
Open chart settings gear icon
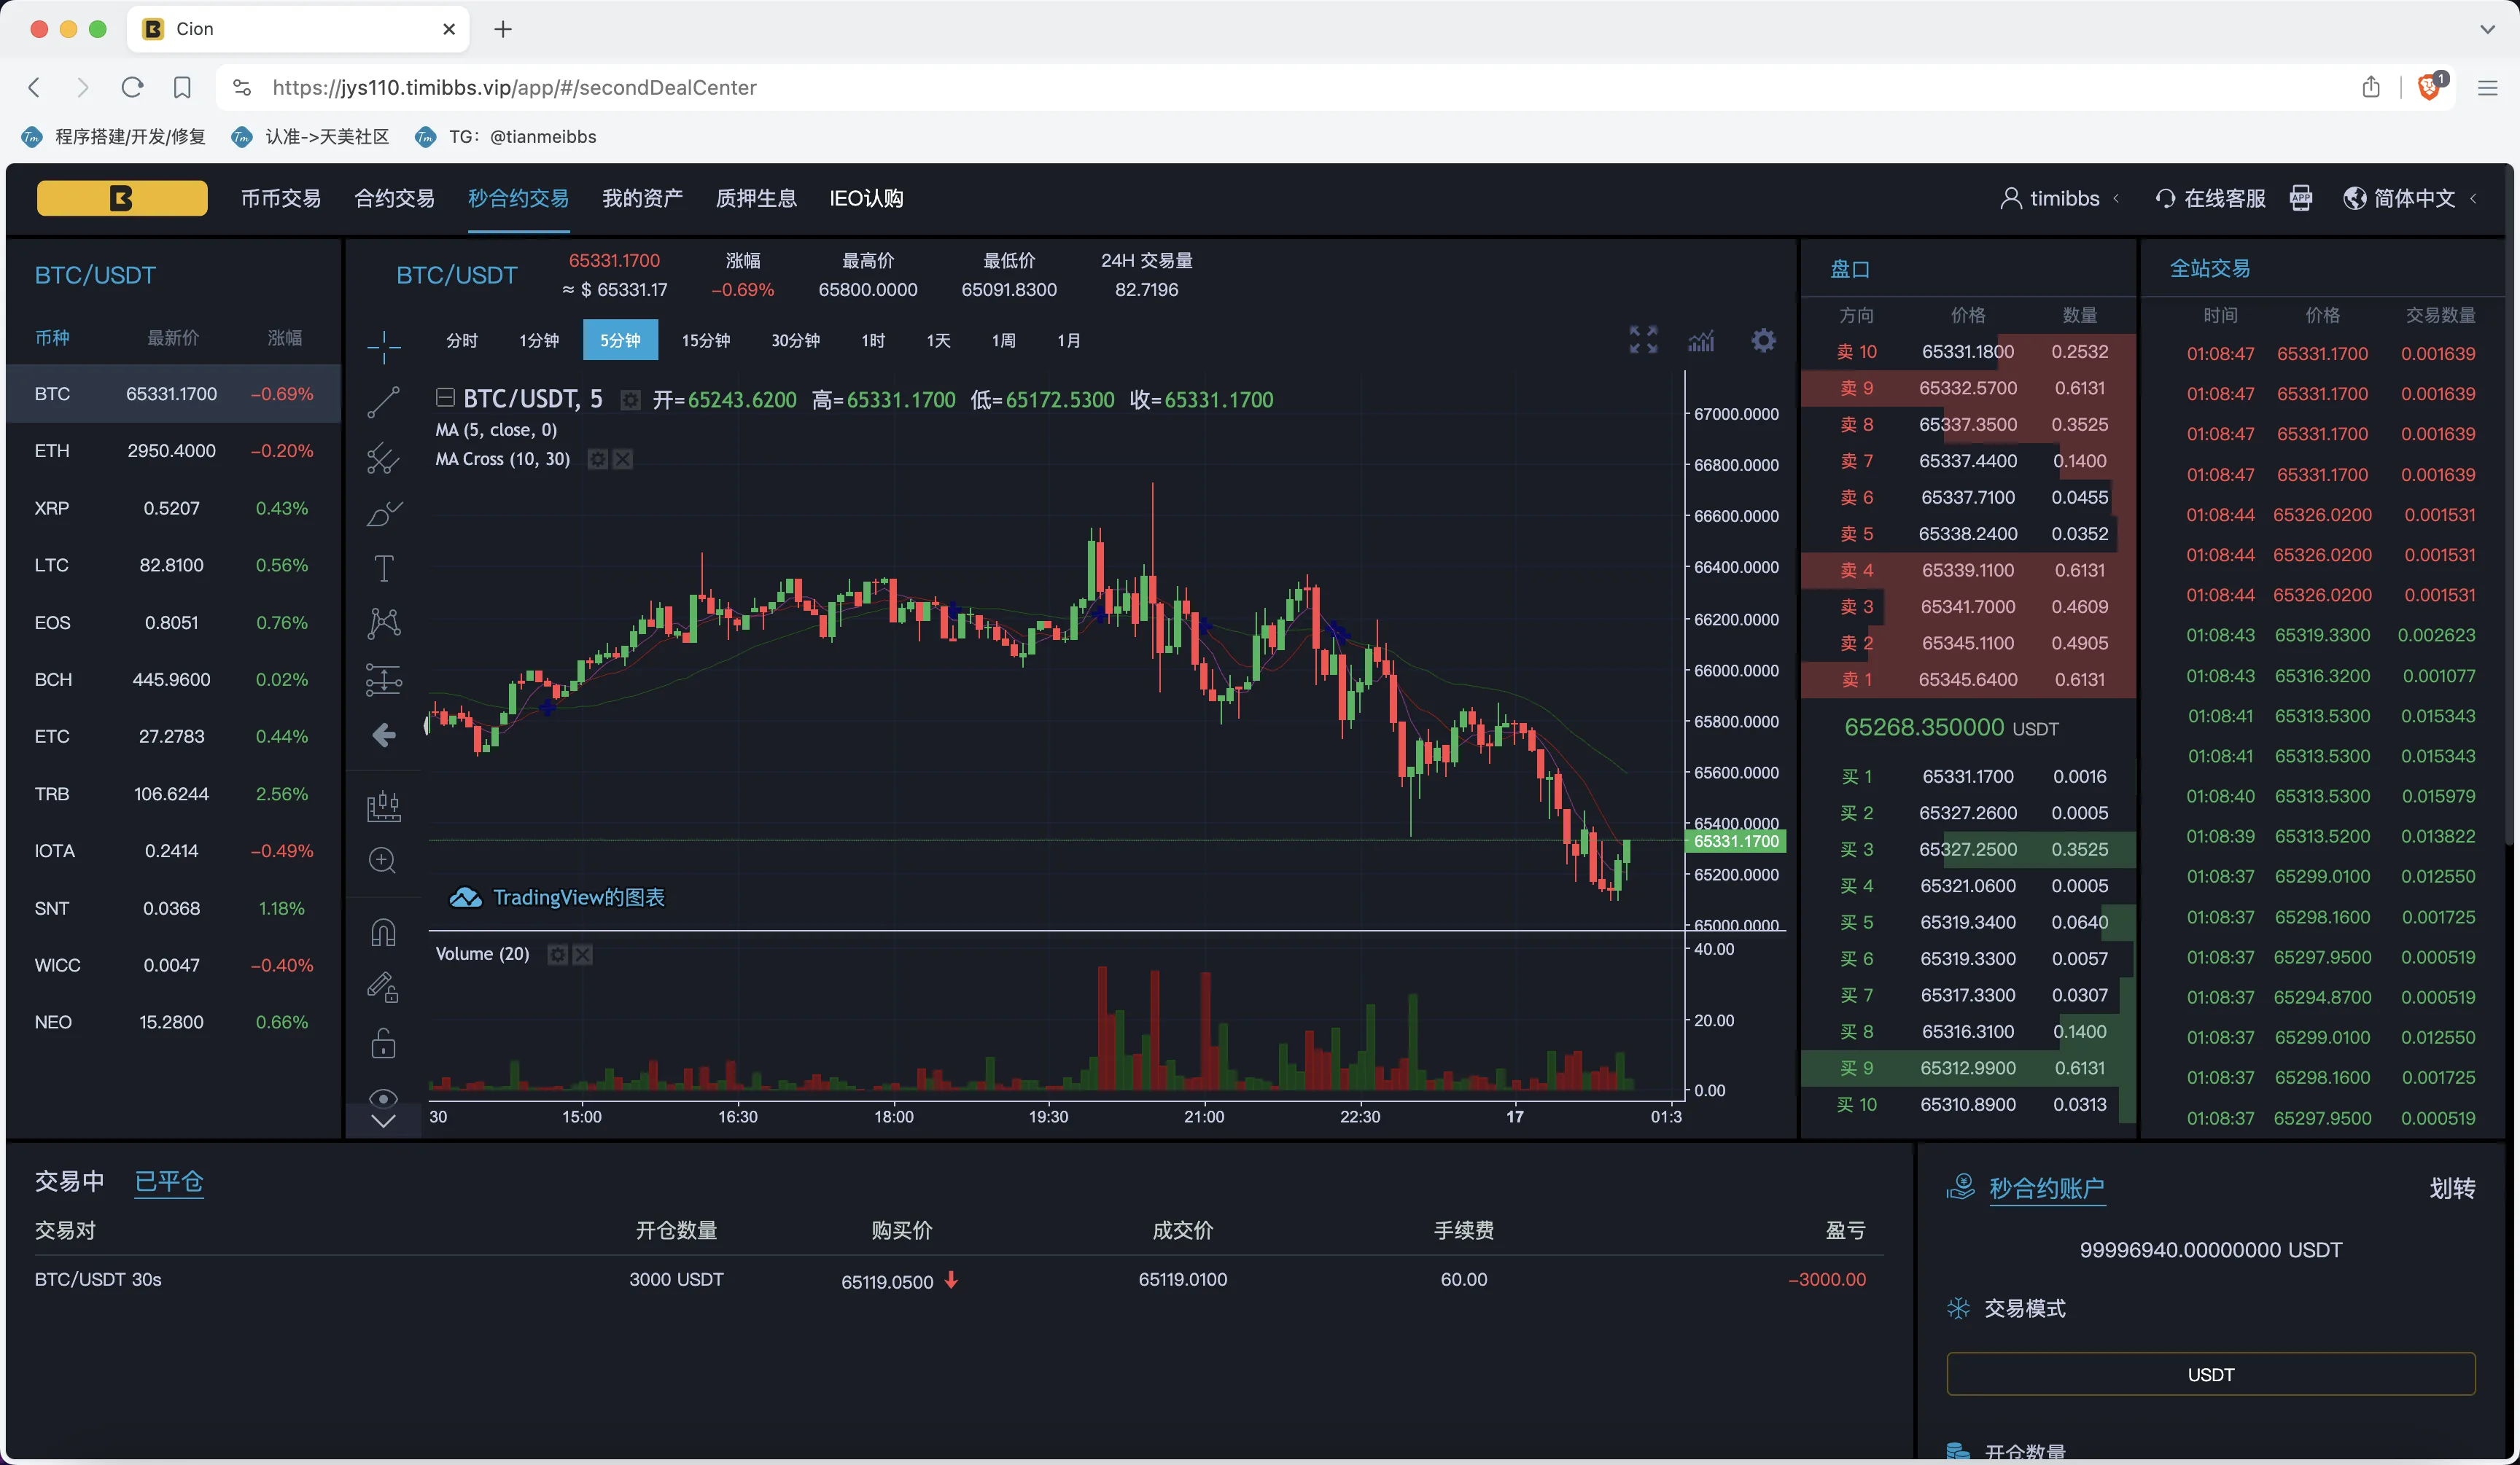[x=1763, y=340]
